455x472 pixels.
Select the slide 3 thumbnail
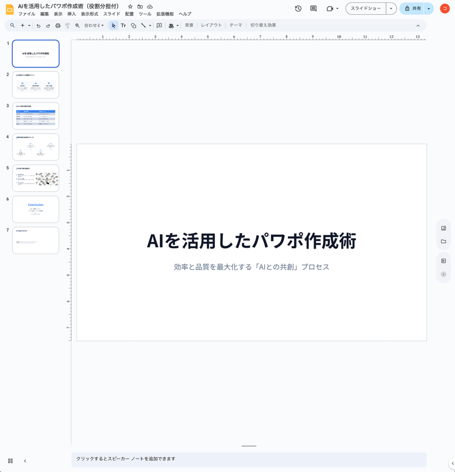[35, 115]
